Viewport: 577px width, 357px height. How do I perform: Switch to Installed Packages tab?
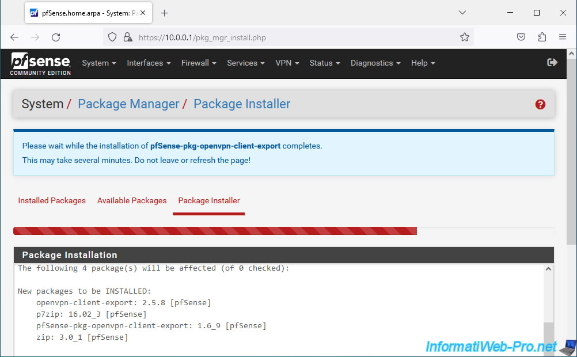coord(52,200)
